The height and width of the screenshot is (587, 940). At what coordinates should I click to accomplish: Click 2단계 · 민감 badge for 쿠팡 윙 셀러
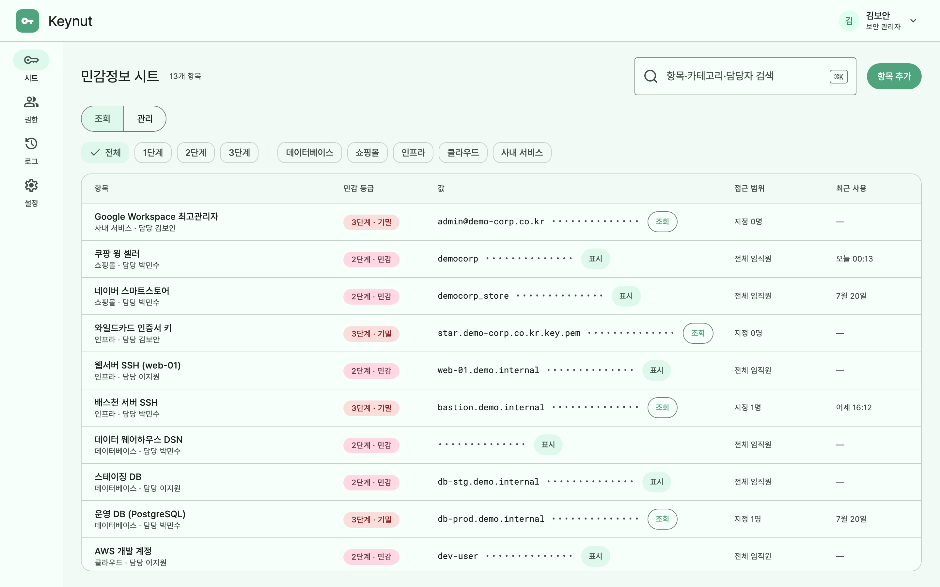coord(371,259)
